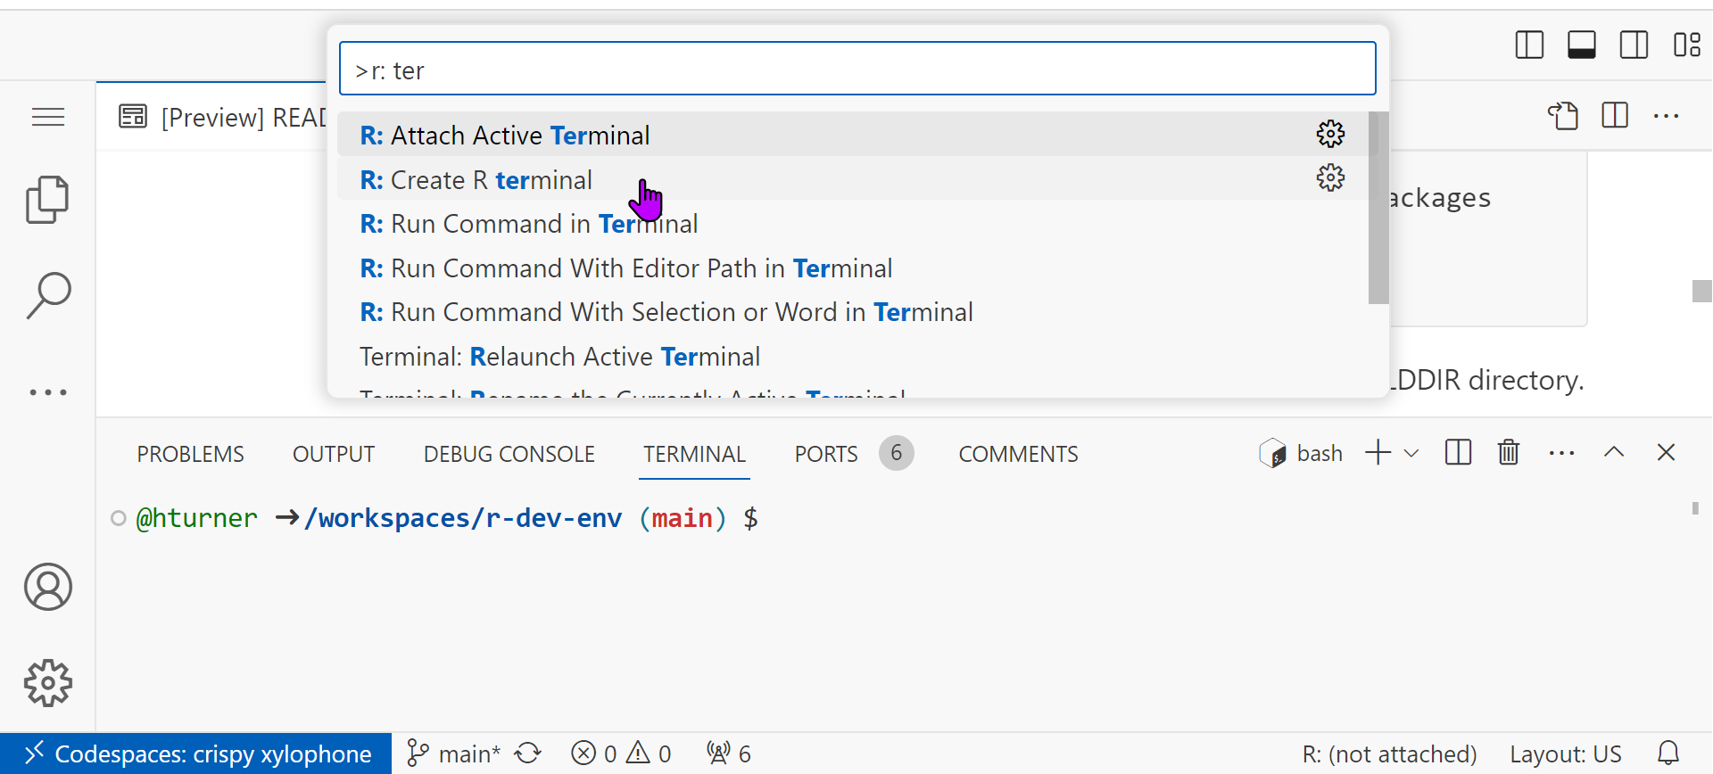The image size is (1713, 774).
Task: Split the terminal pane
Action: click(x=1458, y=453)
